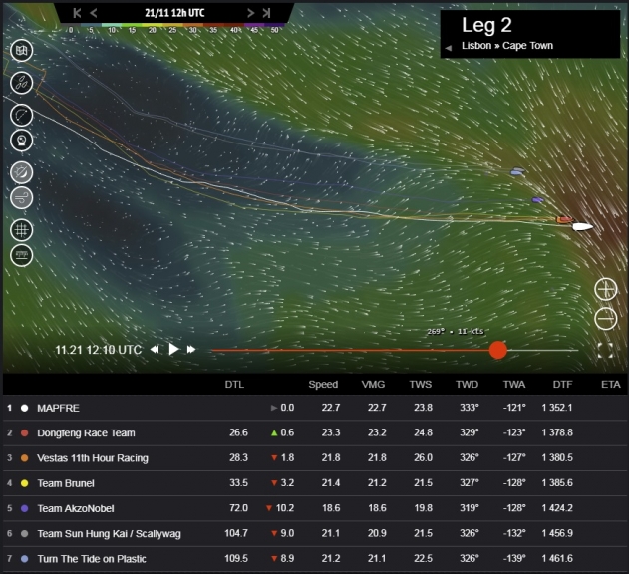Click Team AkzoNobel speed 18.6
This screenshot has height=574, width=629.
click(331, 508)
